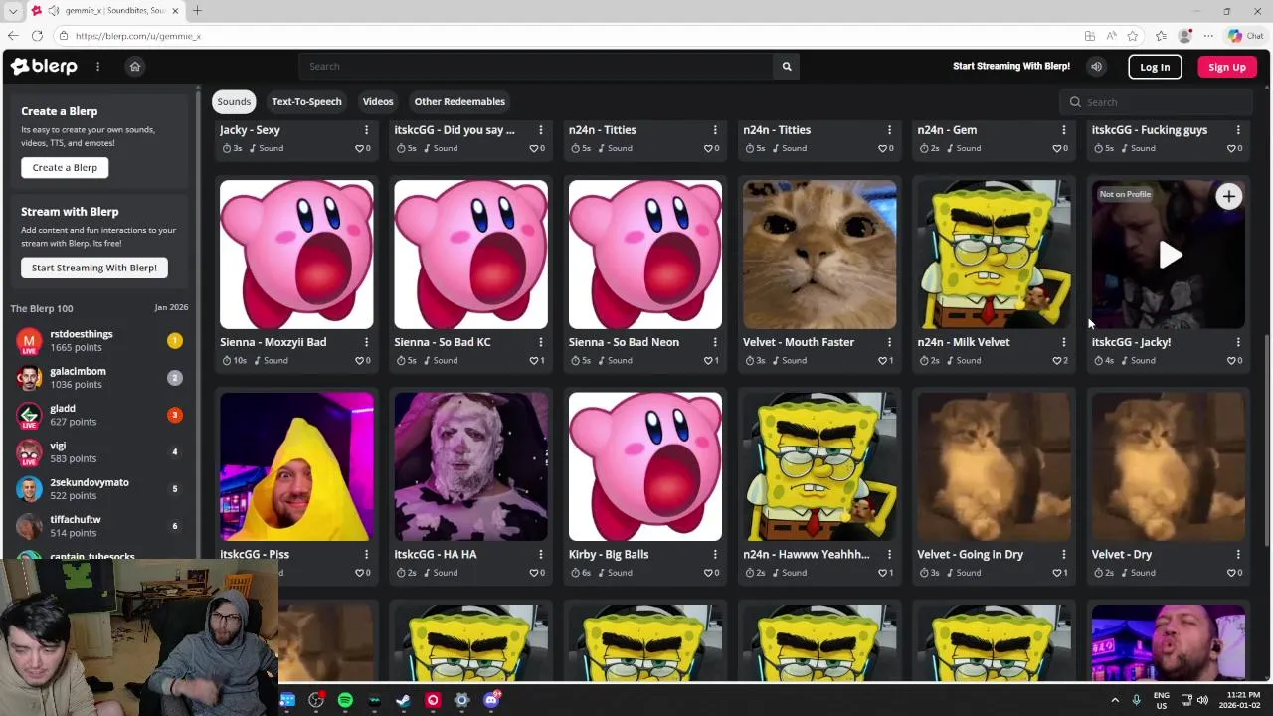Image resolution: width=1273 pixels, height=716 pixels.
Task: Click the Blerp logo
Action: click(44, 66)
